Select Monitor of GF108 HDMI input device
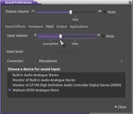The width and height of the screenshot is (133, 114). (x=66, y=85)
